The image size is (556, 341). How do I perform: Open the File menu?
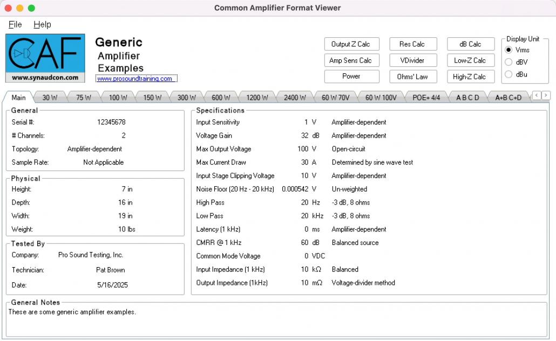(15, 24)
